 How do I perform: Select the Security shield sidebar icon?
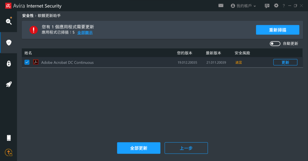coord(9,42)
